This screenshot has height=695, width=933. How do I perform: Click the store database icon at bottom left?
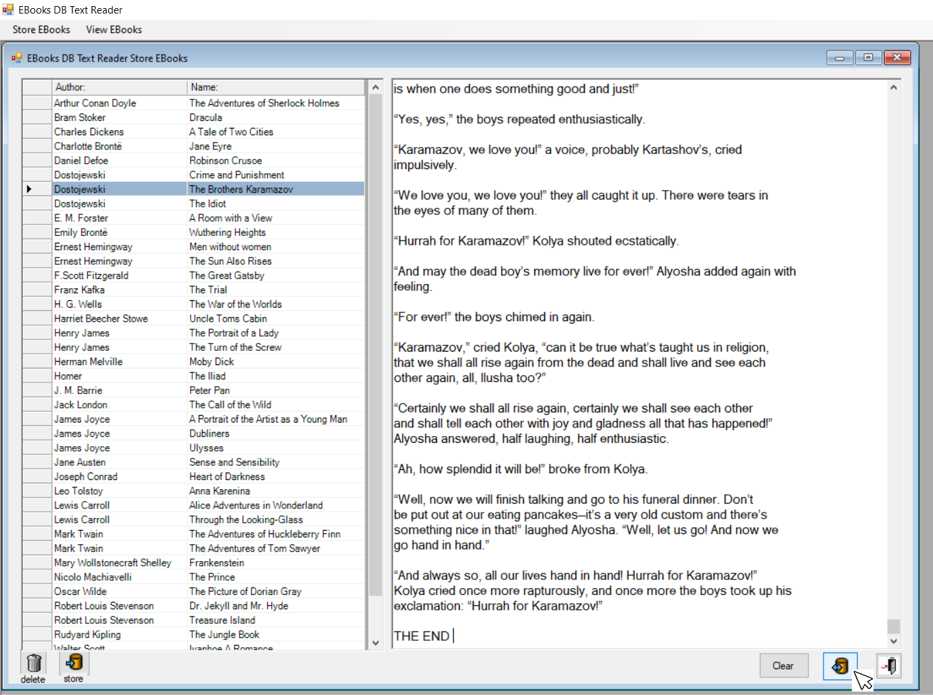(74, 663)
